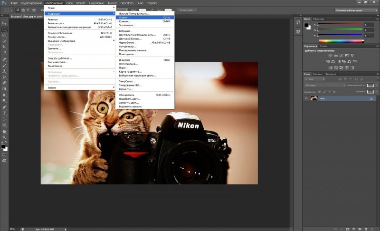Select the Zoom magnifier tool
The width and height of the screenshot is (380, 231).
point(4,137)
